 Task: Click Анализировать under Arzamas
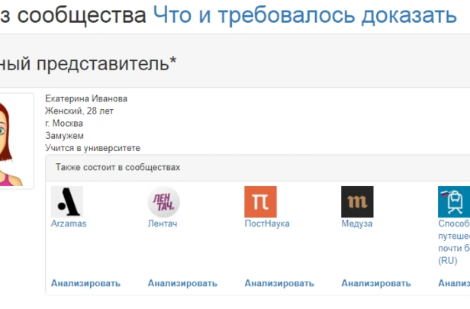(x=85, y=283)
